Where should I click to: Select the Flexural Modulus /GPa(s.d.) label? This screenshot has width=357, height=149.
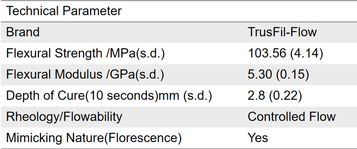click(85, 74)
